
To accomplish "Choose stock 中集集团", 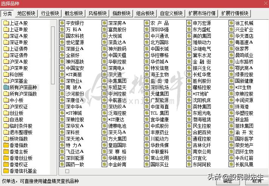I will (117, 81).
